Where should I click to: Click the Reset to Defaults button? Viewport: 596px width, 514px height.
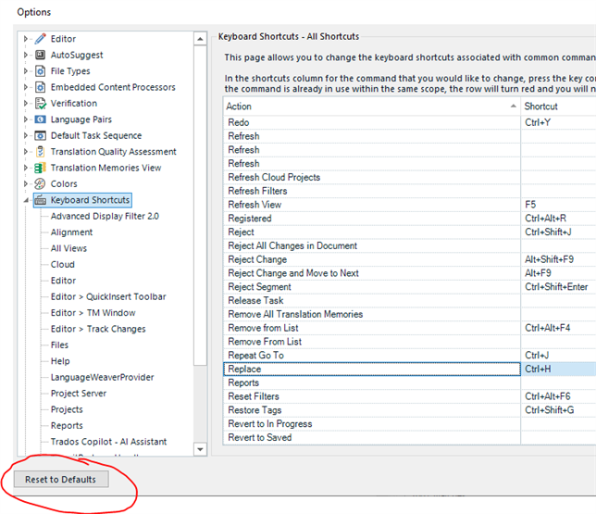click(x=61, y=480)
